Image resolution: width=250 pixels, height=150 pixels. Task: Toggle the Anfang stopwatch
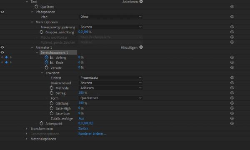tap(46, 57)
